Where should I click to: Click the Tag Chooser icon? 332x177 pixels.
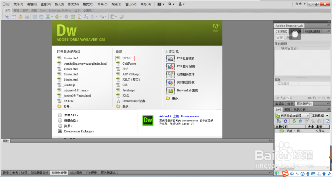[x=122, y=17]
